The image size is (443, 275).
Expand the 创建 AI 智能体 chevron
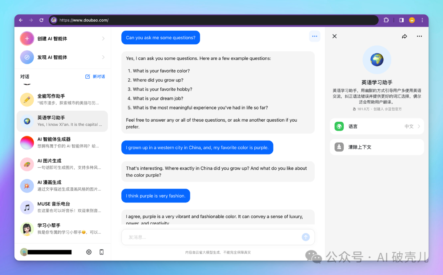(103, 39)
